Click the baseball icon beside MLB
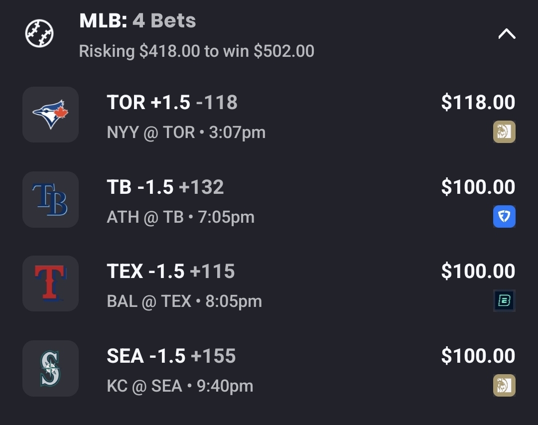 (x=39, y=34)
